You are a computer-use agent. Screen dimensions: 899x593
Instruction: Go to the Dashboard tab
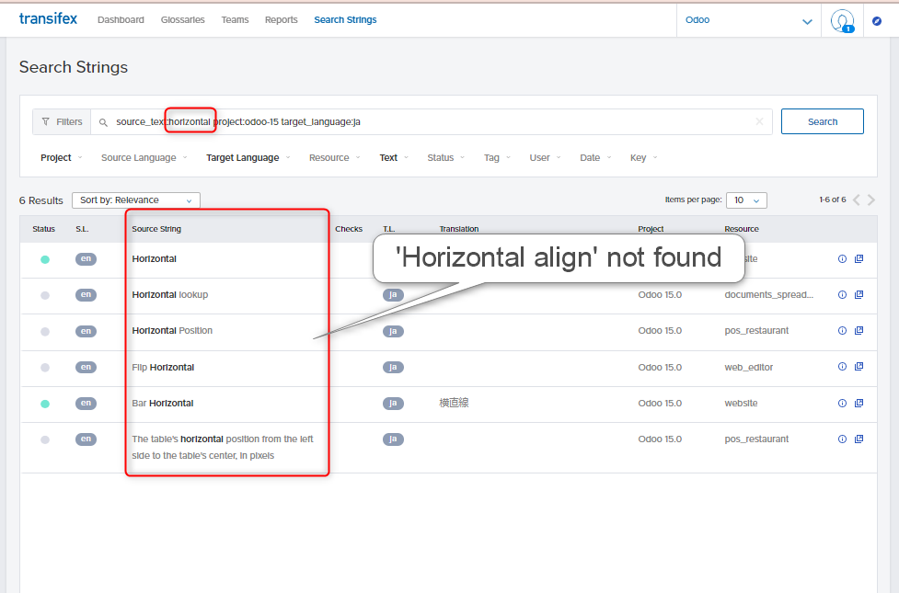click(x=121, y=19)
